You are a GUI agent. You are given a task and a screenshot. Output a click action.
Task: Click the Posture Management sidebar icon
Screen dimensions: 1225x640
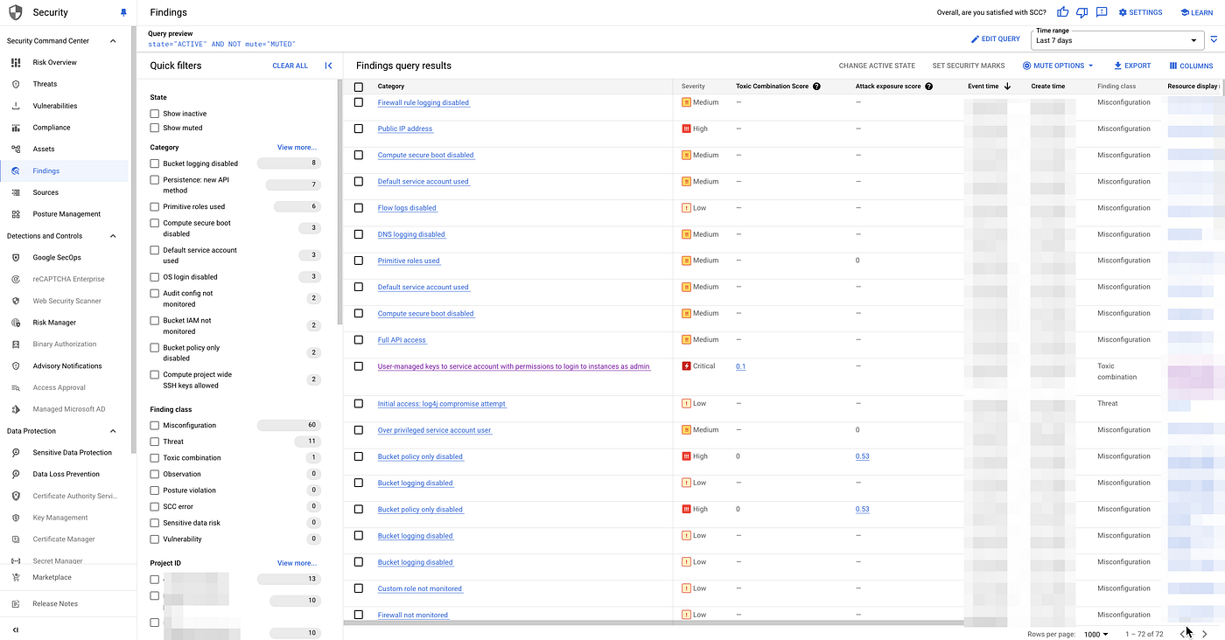pos(16,214)
